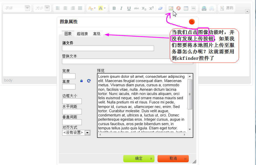Click the height (高度) field

click(69, 87)
